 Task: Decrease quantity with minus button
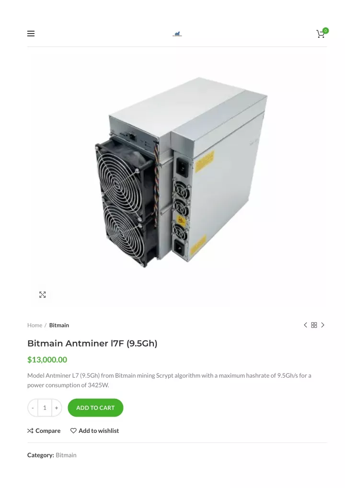pos(33,407)
